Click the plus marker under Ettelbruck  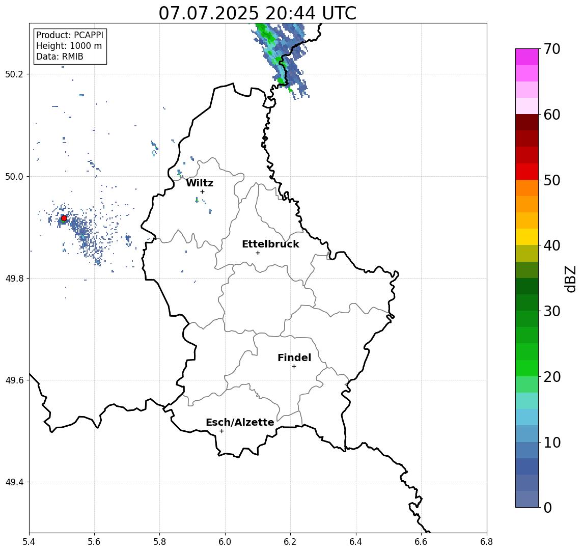[258, 253]
